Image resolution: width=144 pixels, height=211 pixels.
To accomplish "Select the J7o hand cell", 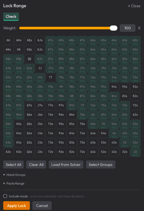I will coord(40,105).
